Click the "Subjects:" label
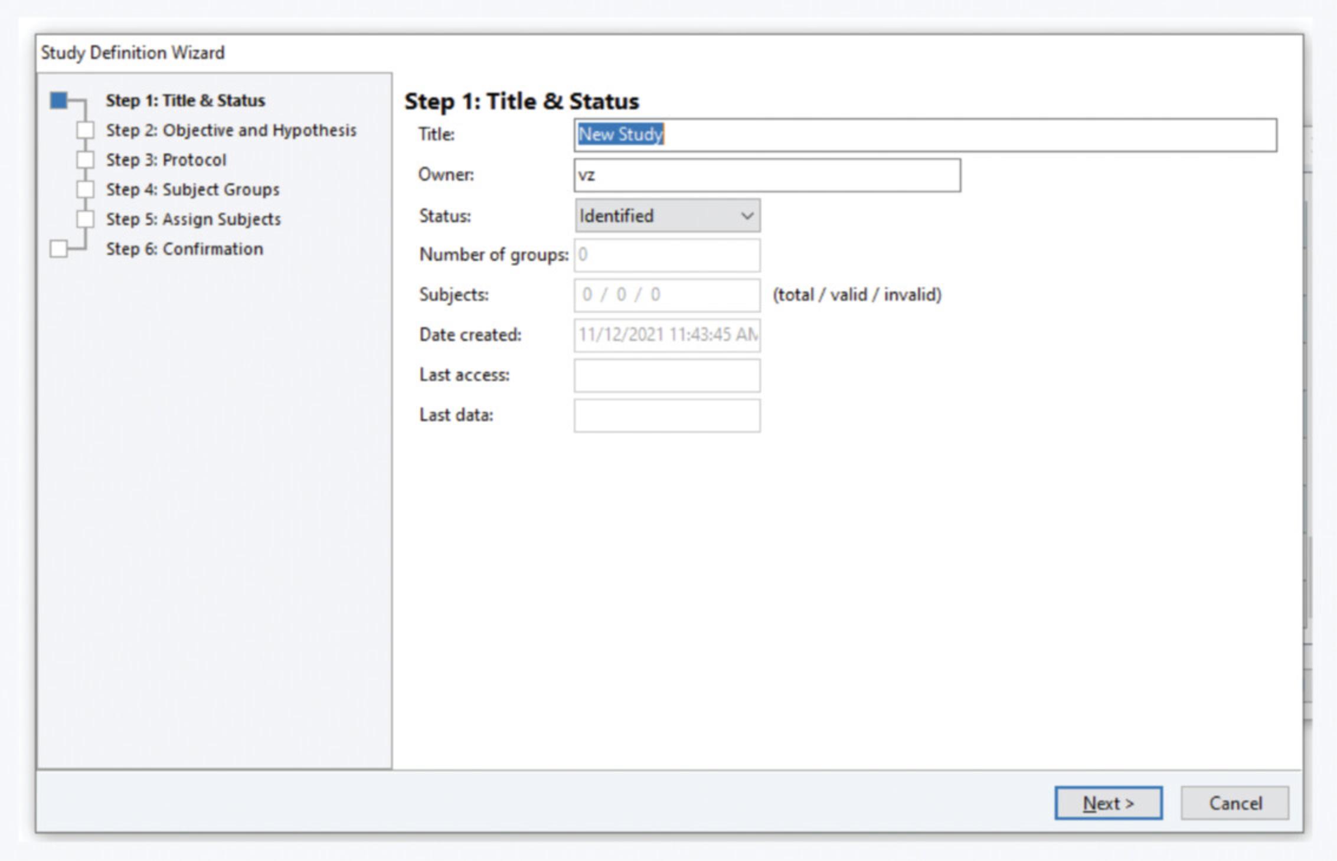The width and height of the screenshot is (1337, 861). coord(454,294)
